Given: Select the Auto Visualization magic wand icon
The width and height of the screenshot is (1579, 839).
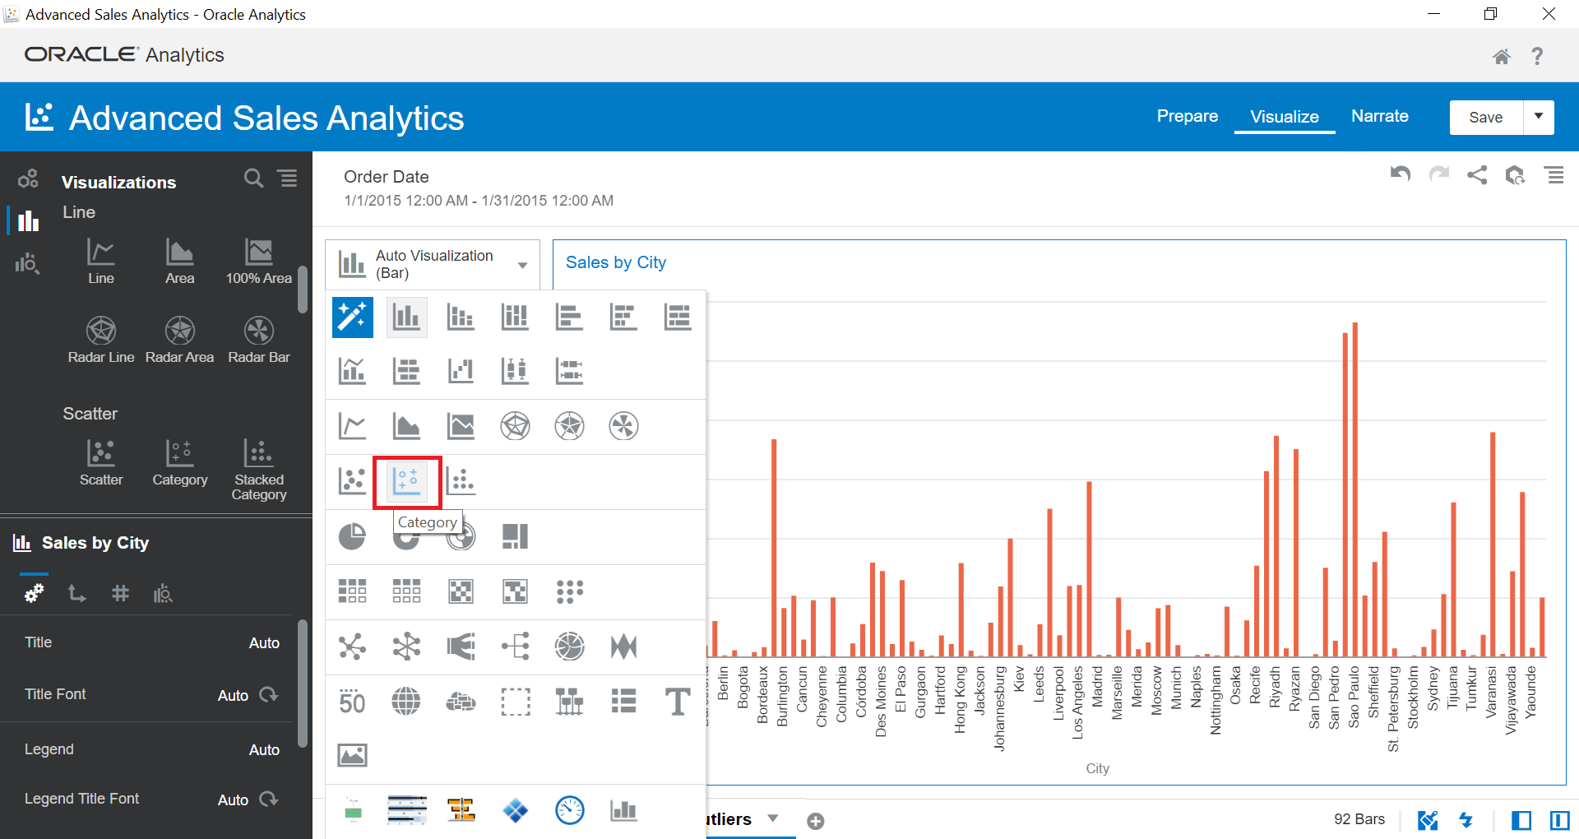Looking at the screenshot, I should point(352,317).
